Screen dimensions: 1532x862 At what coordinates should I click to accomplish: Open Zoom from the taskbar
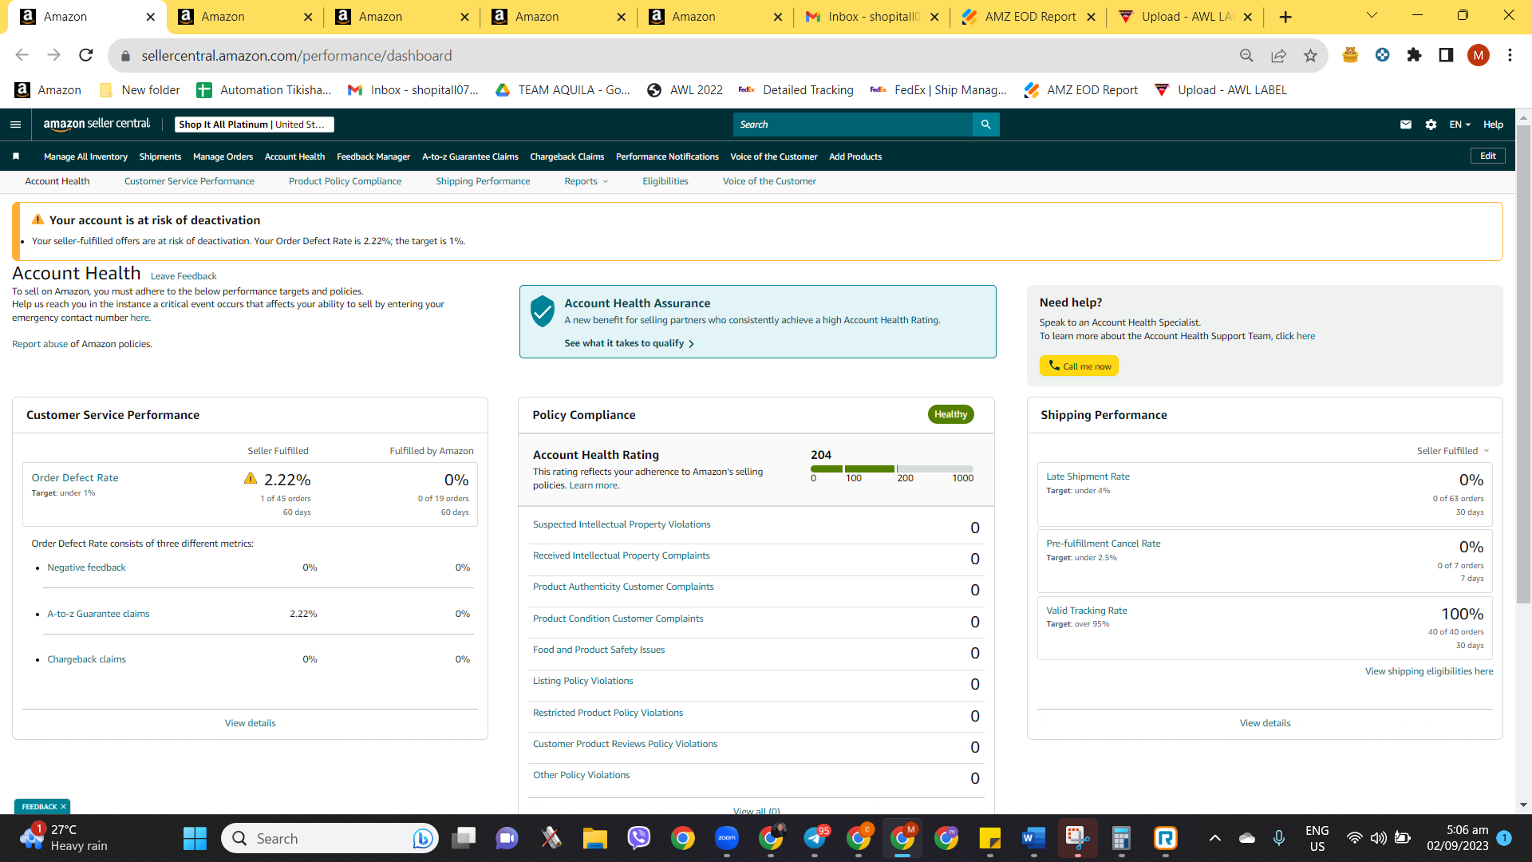point(726,838)
